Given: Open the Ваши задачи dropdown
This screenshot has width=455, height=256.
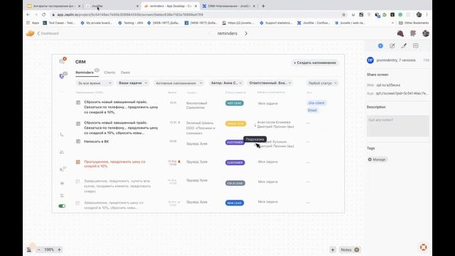Looking at the screenshot, I should tap(133, 83).
